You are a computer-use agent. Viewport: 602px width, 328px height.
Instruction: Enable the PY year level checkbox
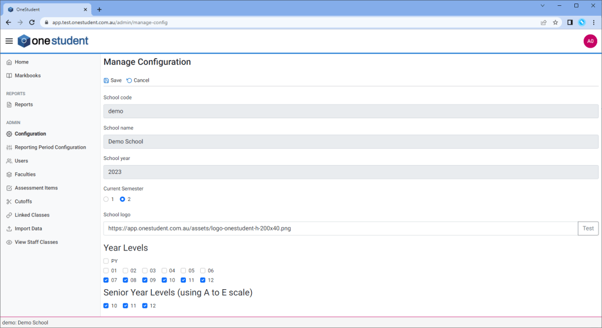pos(107,261)
